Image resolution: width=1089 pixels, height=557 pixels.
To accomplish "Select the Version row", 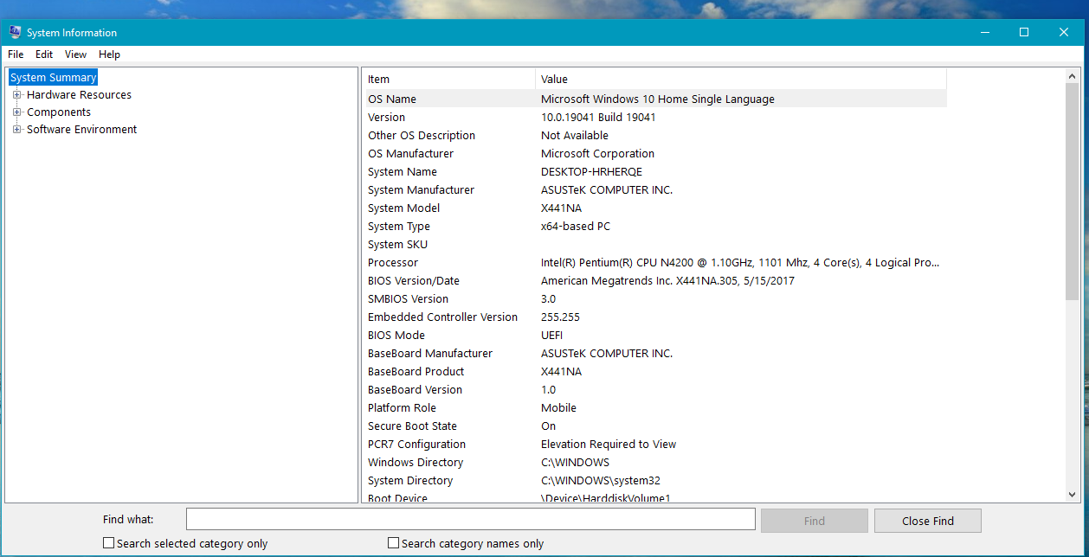I will (x=655, y=117).
